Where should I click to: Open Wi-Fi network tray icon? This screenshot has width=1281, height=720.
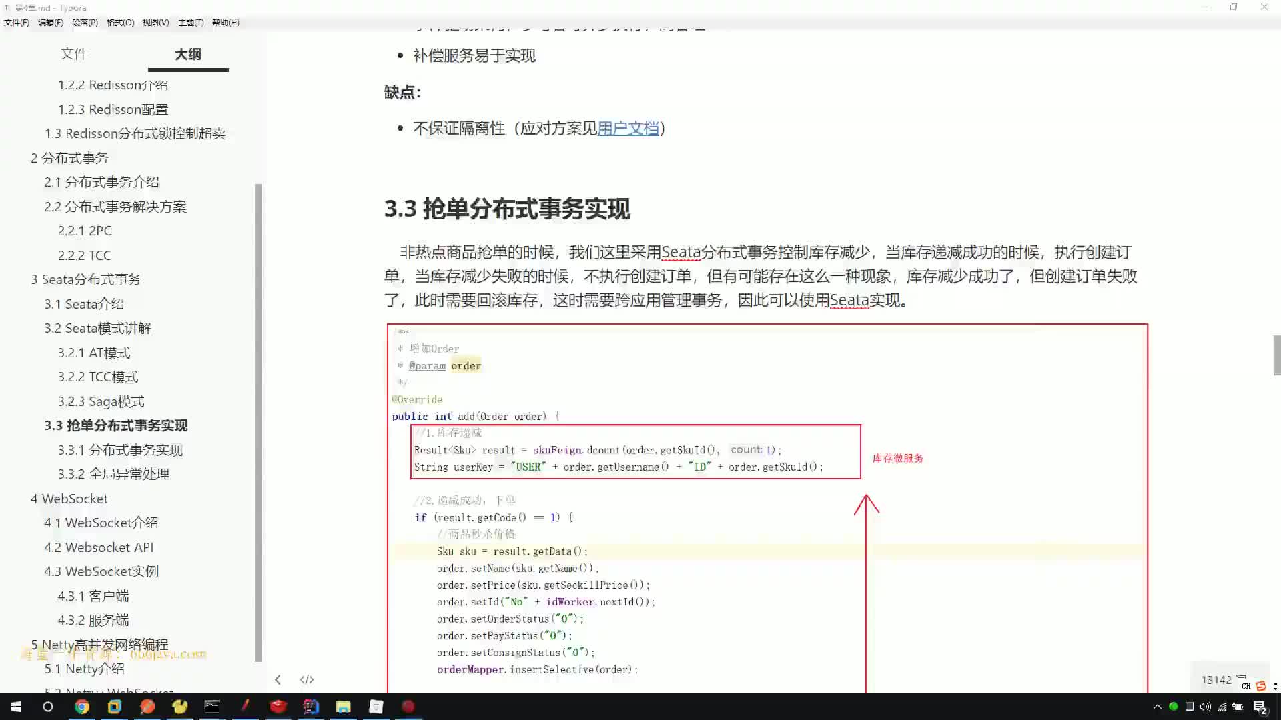pyautogui.click(x=1222, y=707)
